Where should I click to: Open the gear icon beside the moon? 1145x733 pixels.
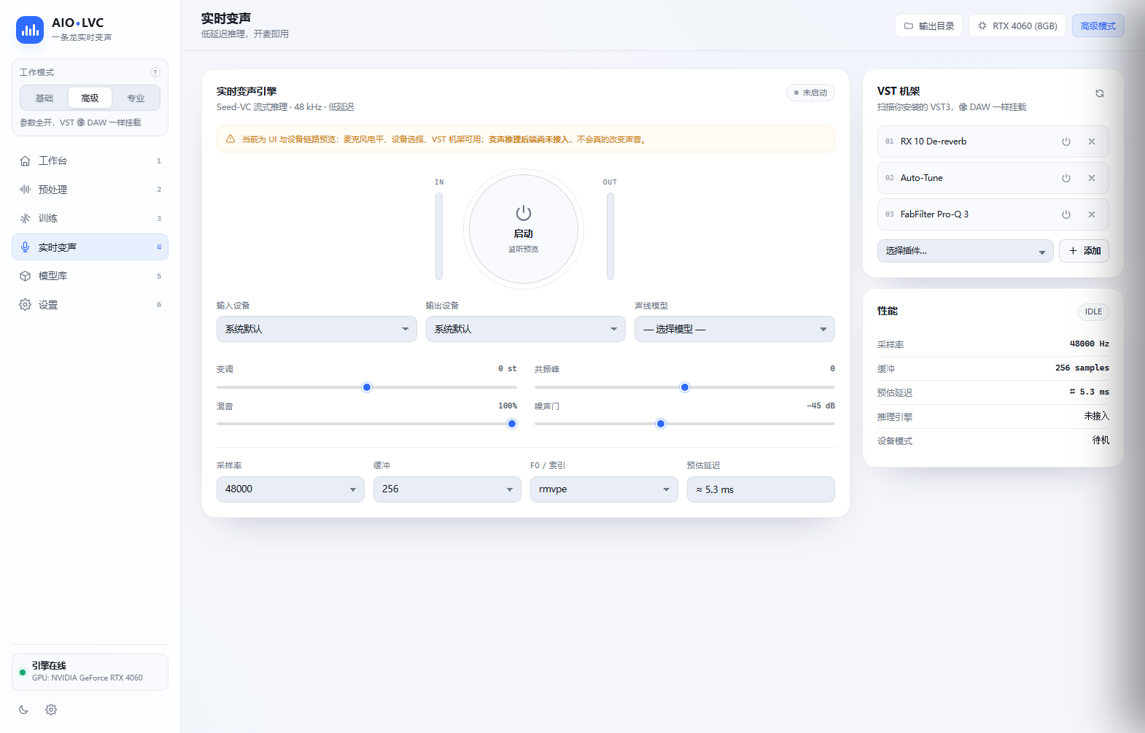(x=51, y=710)
